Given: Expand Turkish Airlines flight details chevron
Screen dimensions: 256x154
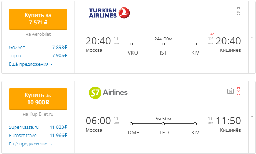Looking at the screenshot, I should tap(252, 37).
